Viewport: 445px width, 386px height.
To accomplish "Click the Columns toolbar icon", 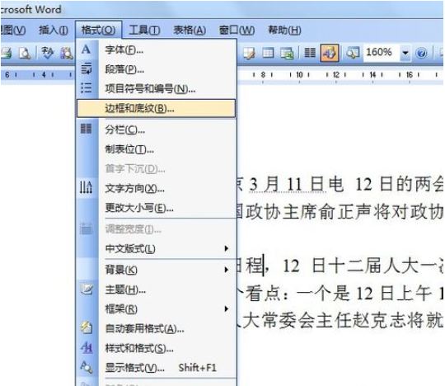I will point(310,53).
